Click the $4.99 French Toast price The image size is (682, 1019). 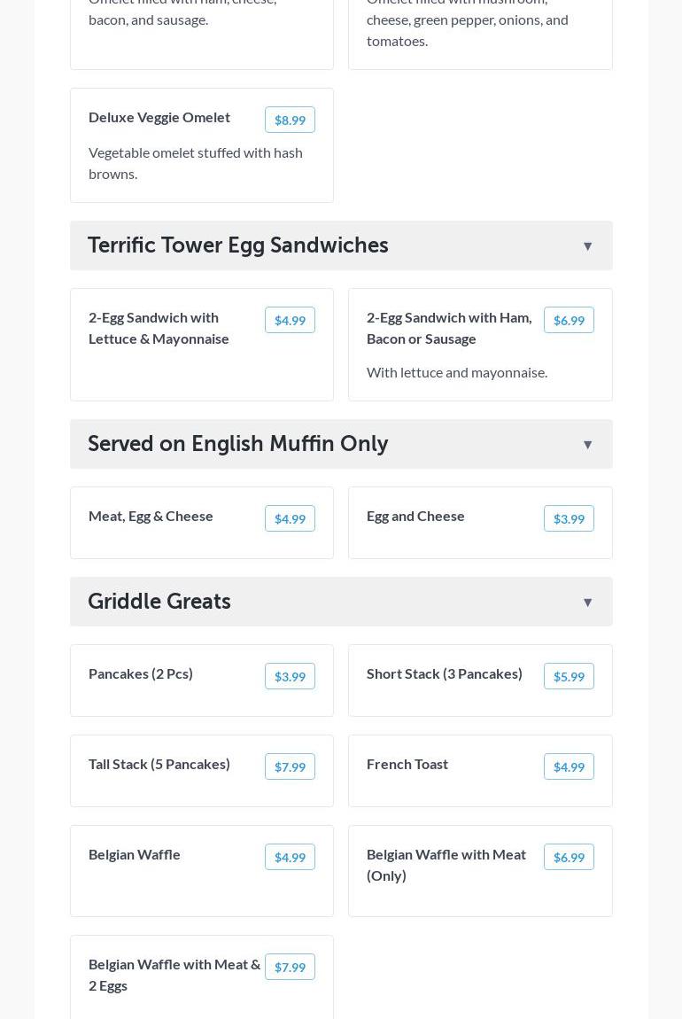569,766
